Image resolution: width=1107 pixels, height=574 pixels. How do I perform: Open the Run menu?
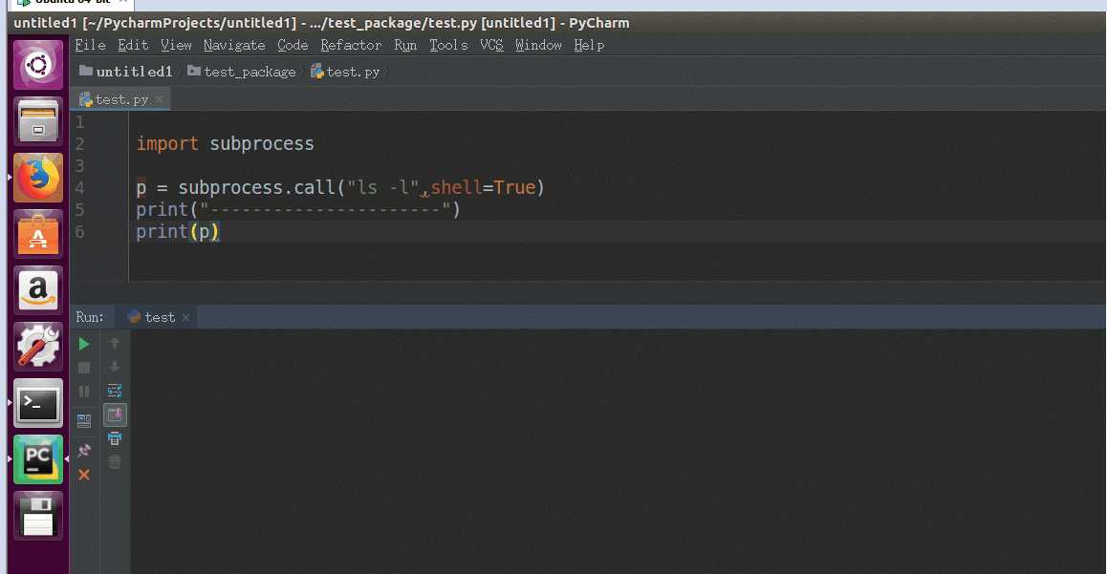pos(405,45)
